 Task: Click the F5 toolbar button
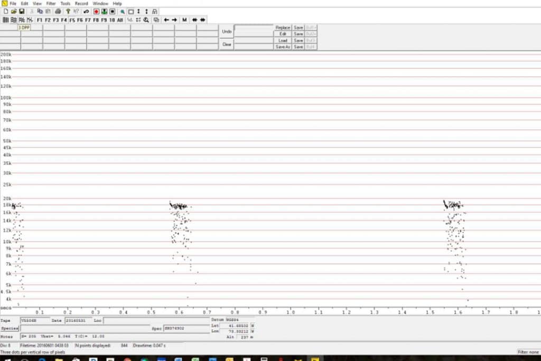coord(72,20)
